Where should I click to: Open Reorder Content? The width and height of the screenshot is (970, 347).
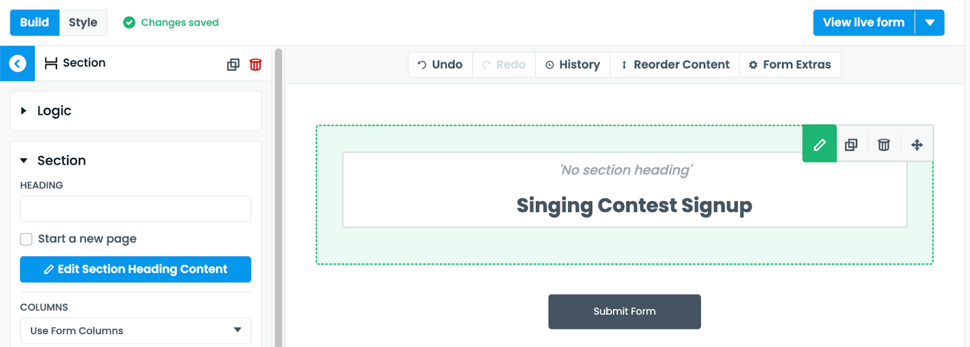click(675, 65)
